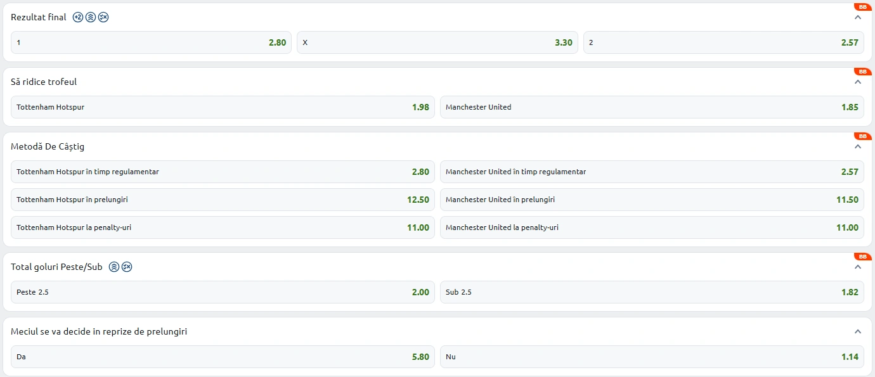Click the Să ridice trofeul market title
The height and width of the screenshot is (377, 875).
(x=44, y=82)
